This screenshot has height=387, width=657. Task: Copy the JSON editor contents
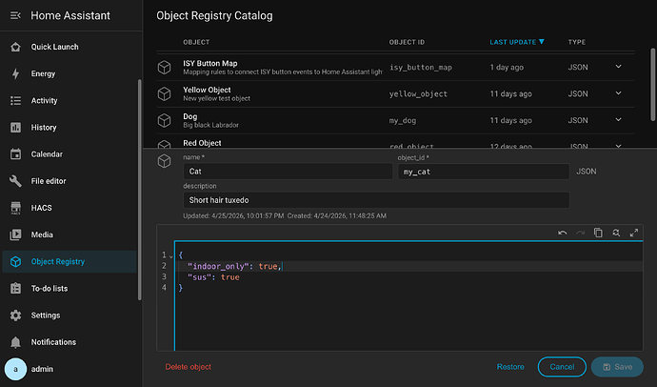[598, 233]
